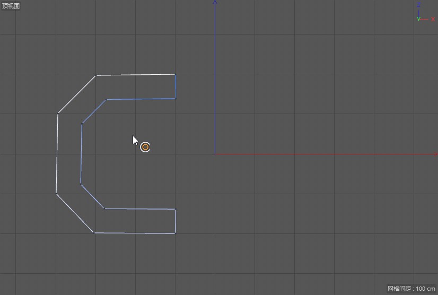Click the red X label on axis gizmo
The image size is (438, 295).
click(x=433, y=19)
